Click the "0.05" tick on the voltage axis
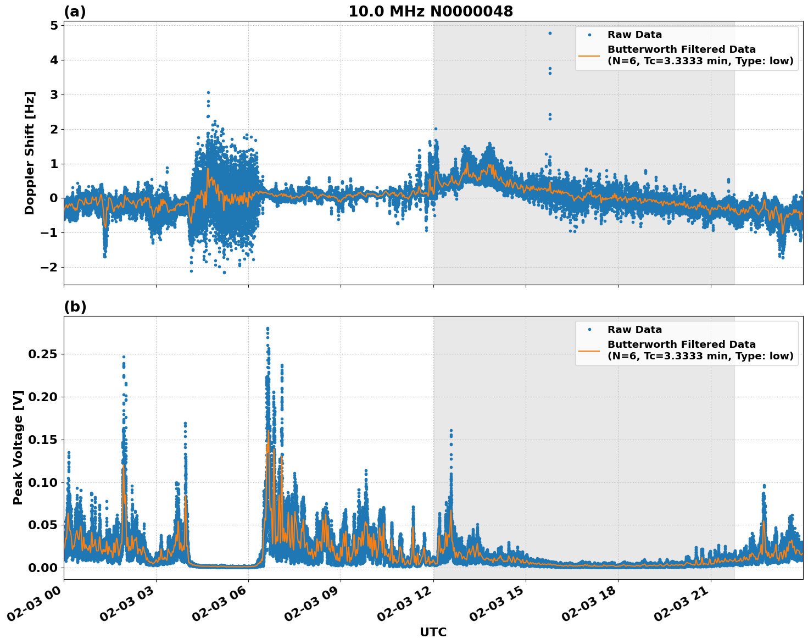The width and height of the screenshot is (808, 644). point(42,525)
